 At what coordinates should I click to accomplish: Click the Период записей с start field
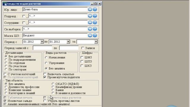pyautogui.click(x=42, y=48)
